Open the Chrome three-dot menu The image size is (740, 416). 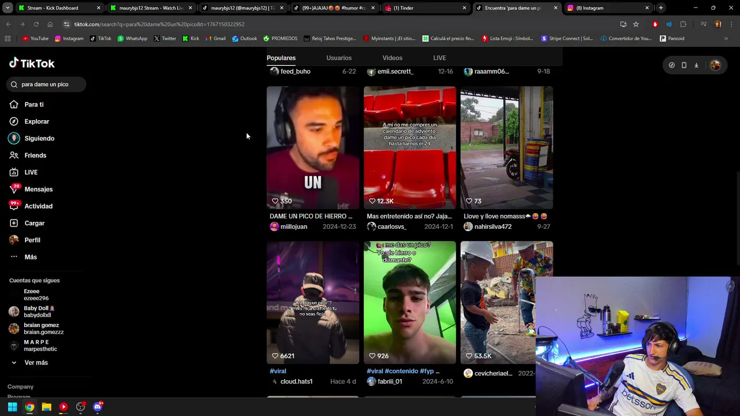coord(731,24)
